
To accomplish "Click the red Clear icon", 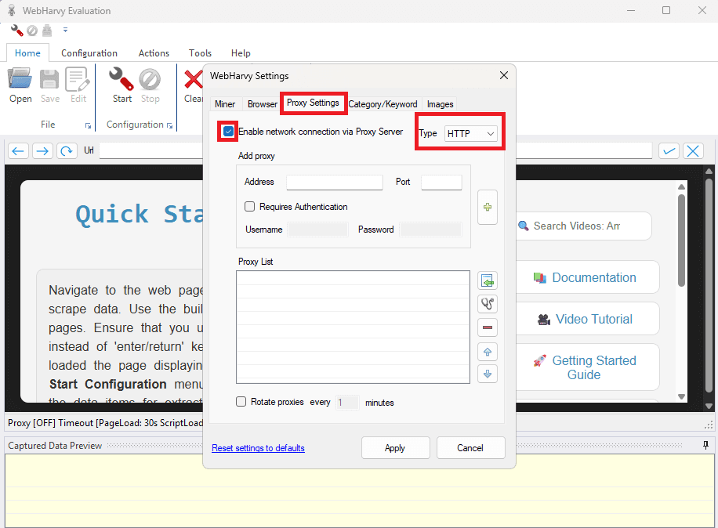I will click(194, 81).
